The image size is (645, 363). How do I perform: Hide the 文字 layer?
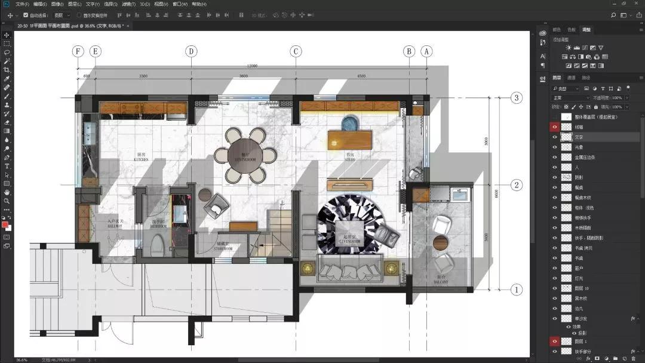point(555,137)
